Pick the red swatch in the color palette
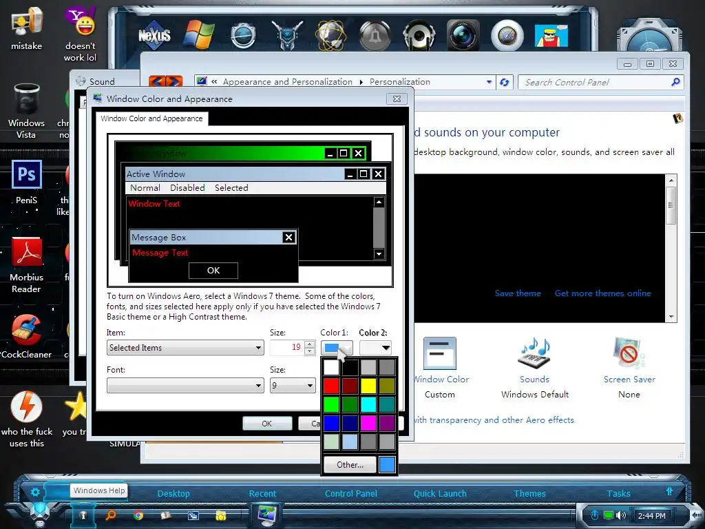This screenshot has width=705, height=529. (331, 386)
